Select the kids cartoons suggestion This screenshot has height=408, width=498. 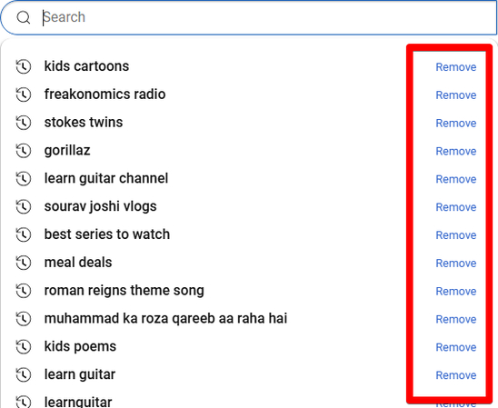tap(86, 66)
